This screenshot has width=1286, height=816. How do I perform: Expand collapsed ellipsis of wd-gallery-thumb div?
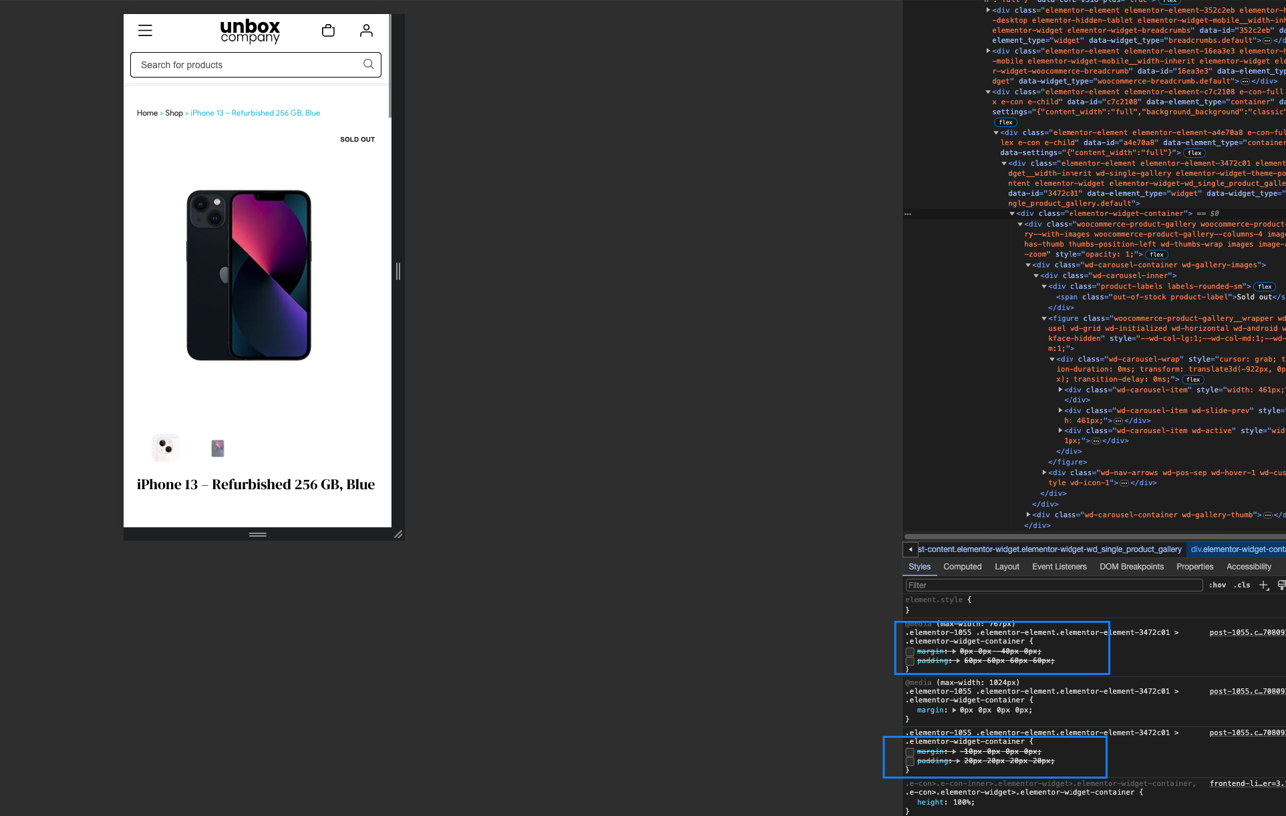(1267, 515)
